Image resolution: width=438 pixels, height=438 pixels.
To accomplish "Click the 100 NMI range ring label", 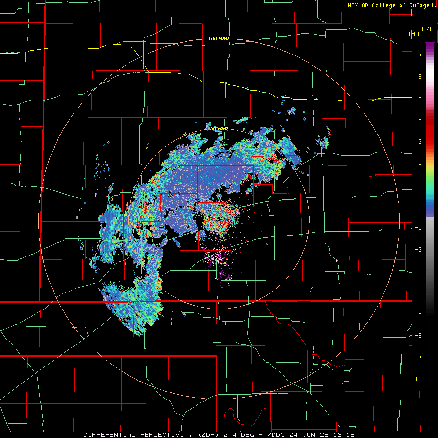I will pyautogui.click(x=219, y=38).
